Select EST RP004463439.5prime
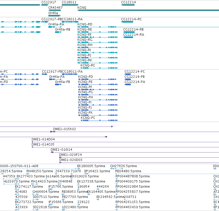219x211 pixels. point(117,210)
